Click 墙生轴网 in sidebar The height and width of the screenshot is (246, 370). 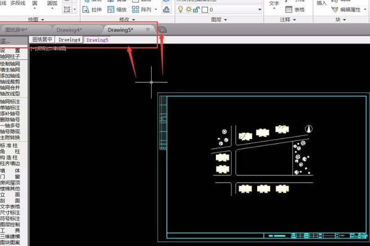10,69
